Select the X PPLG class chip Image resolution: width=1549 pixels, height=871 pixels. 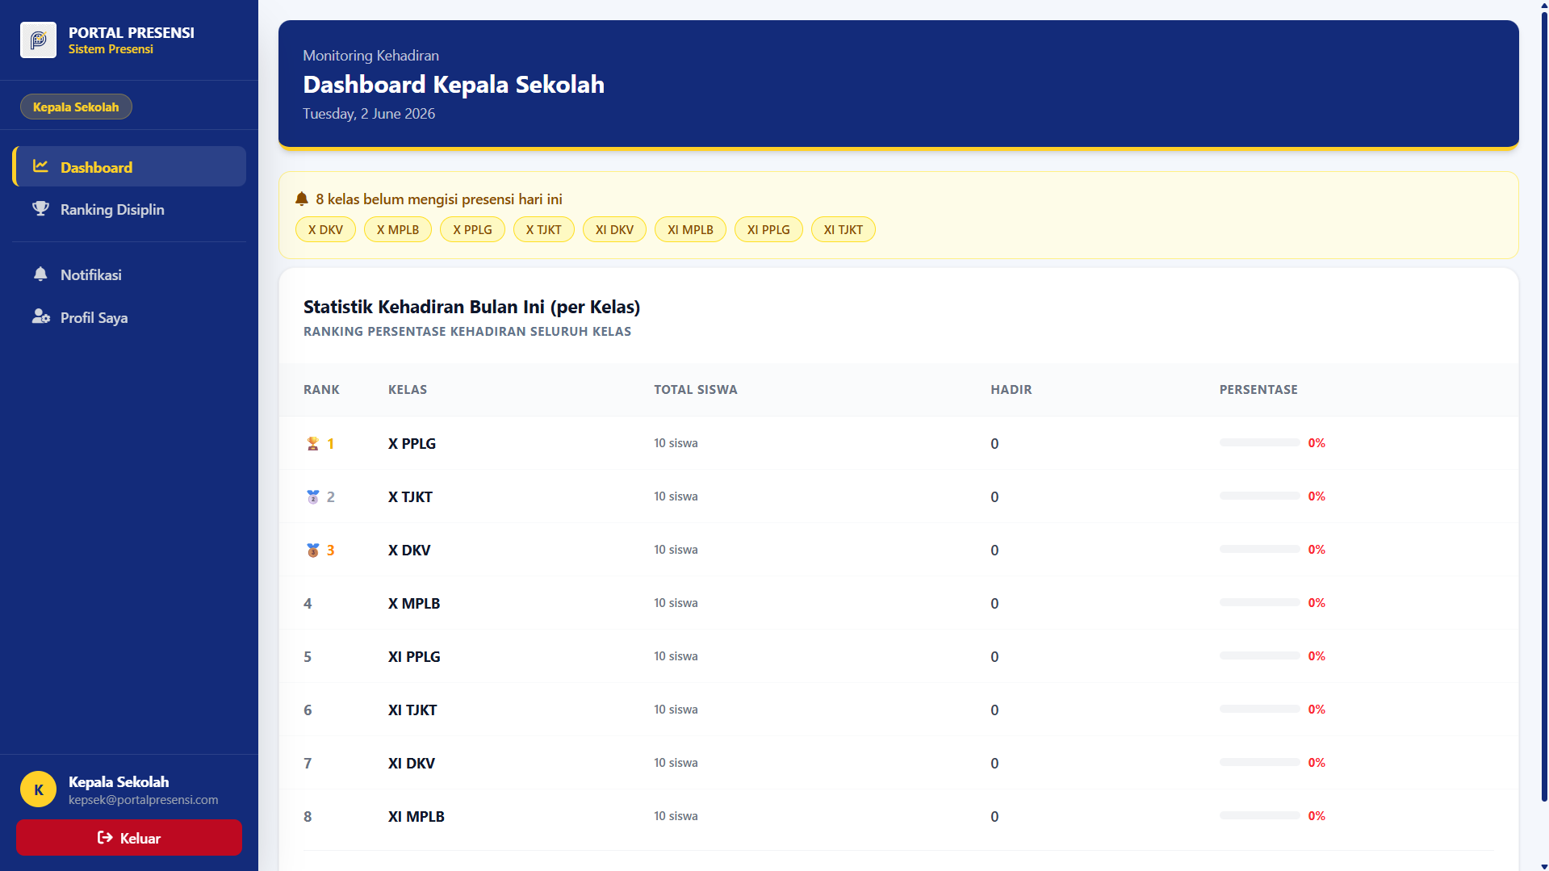[x=472, y=229]
